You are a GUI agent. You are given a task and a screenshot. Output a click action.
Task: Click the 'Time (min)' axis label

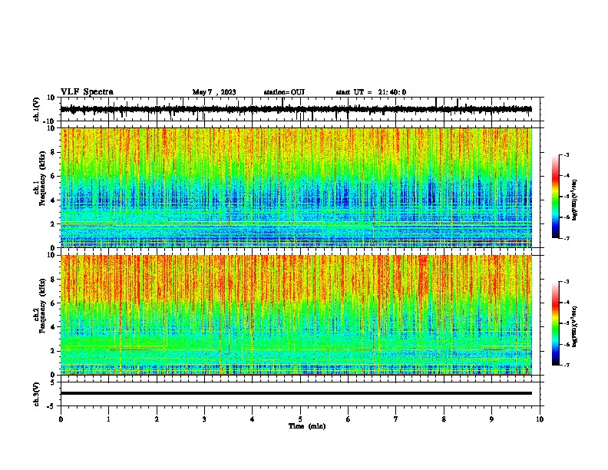(x=307, y=426)
